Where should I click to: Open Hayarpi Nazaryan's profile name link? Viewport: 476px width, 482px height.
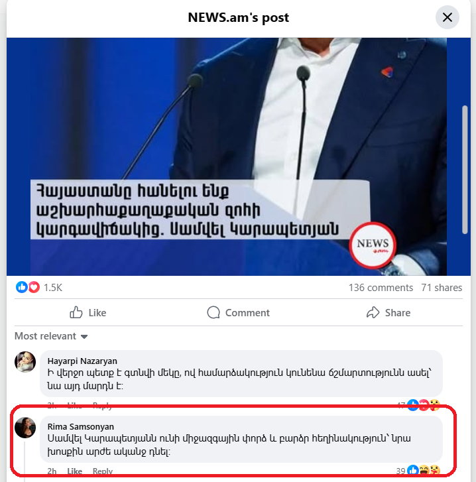click(82, 361)
